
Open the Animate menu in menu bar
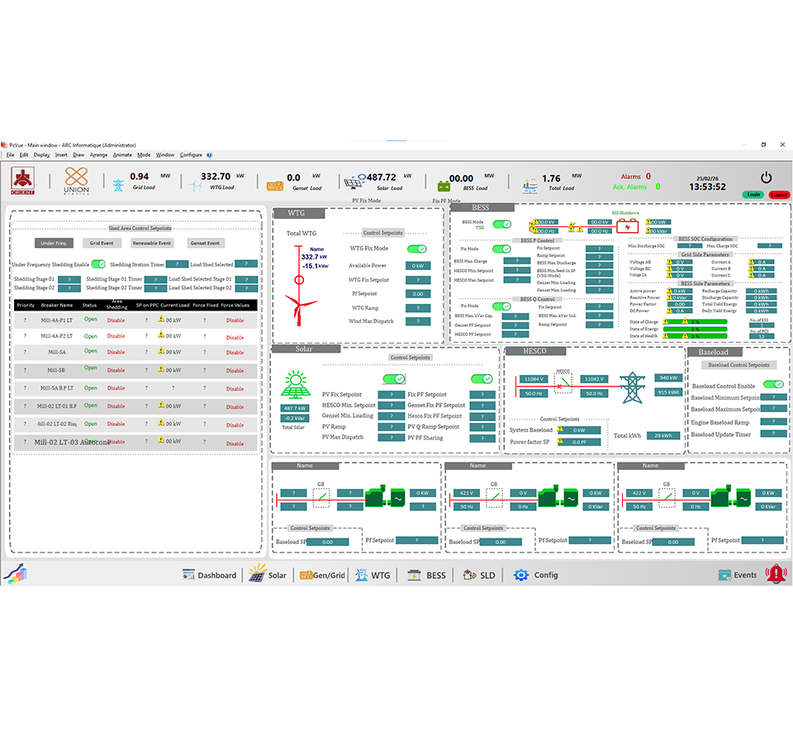pos(122,154)
